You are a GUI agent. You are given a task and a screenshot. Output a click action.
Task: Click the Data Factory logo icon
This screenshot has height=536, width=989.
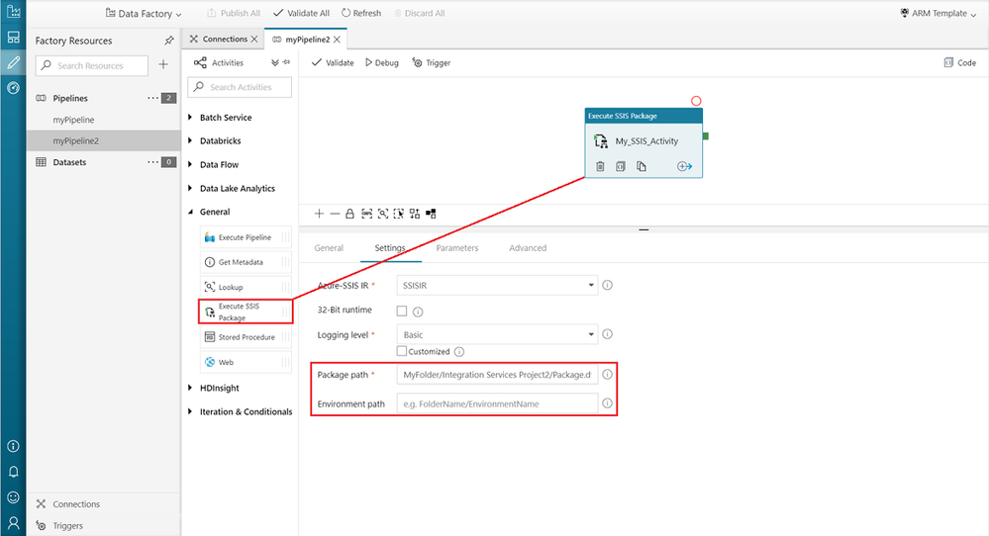point(13,11)
